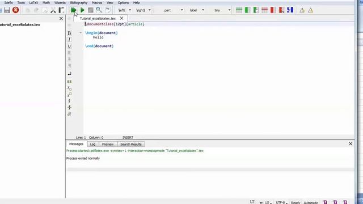Click the green paste-column table icon
This screenshot has height=204, width=363.
(256, 10)
